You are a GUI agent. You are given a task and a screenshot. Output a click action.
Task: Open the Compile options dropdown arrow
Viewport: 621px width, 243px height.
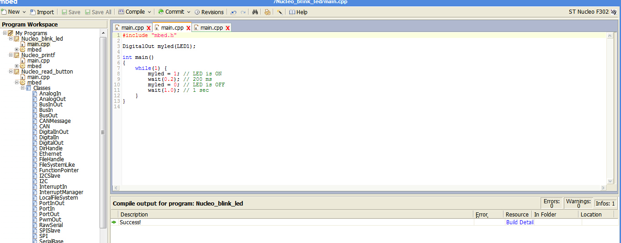pyautogui.click(x=149, y=12)
